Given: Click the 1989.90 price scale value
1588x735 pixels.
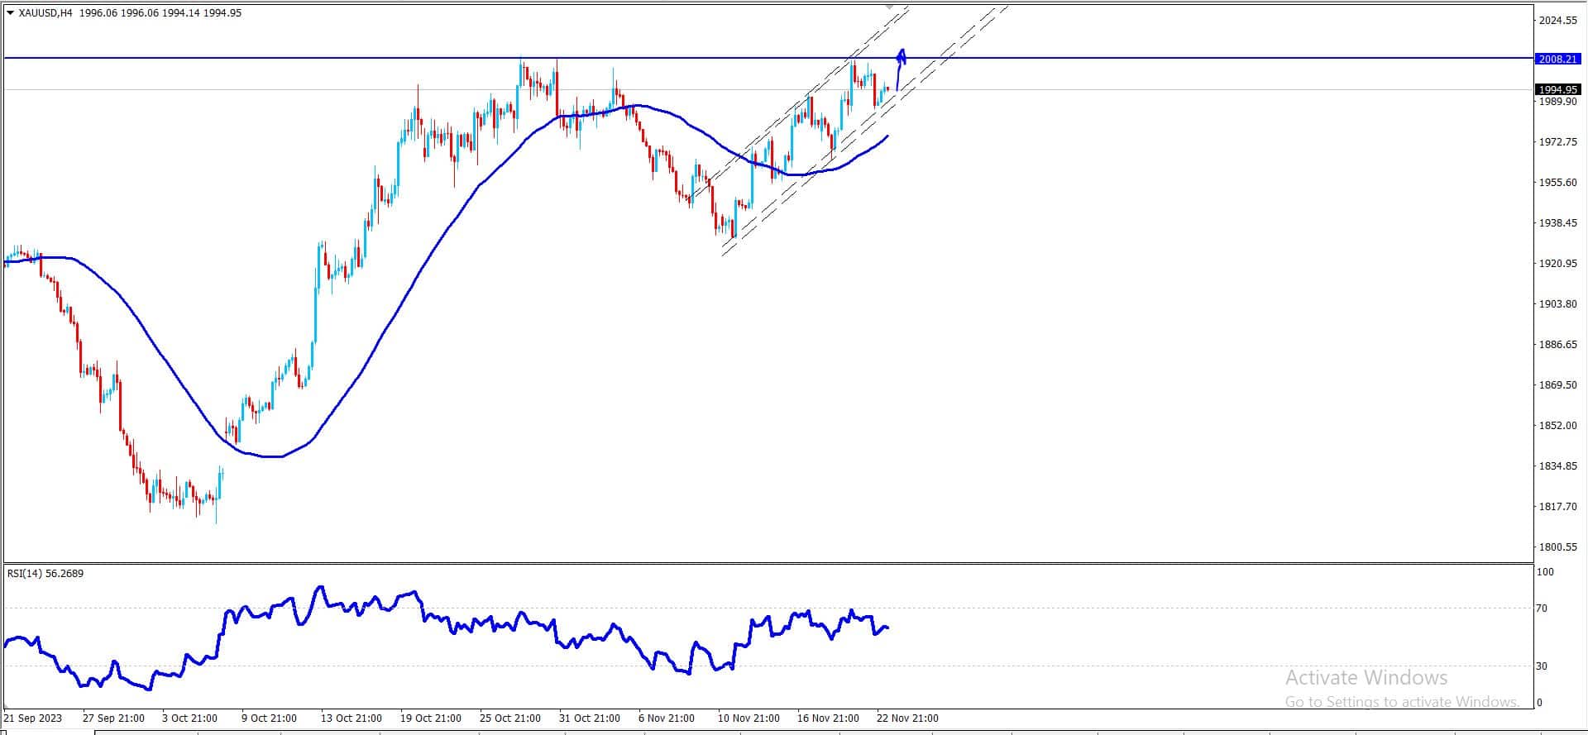Looking at the screenshot, I should (x=1557, y=101).
